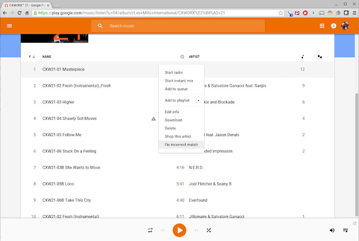This screenshot has width=359, height=241.
Task: Open the Chrome menu button
Action: 354,13
